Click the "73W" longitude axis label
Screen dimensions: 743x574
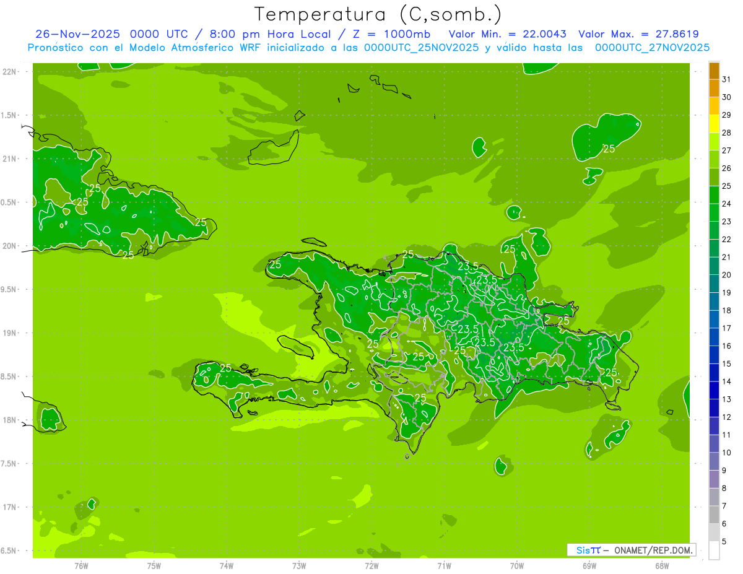tap(299, 566)
